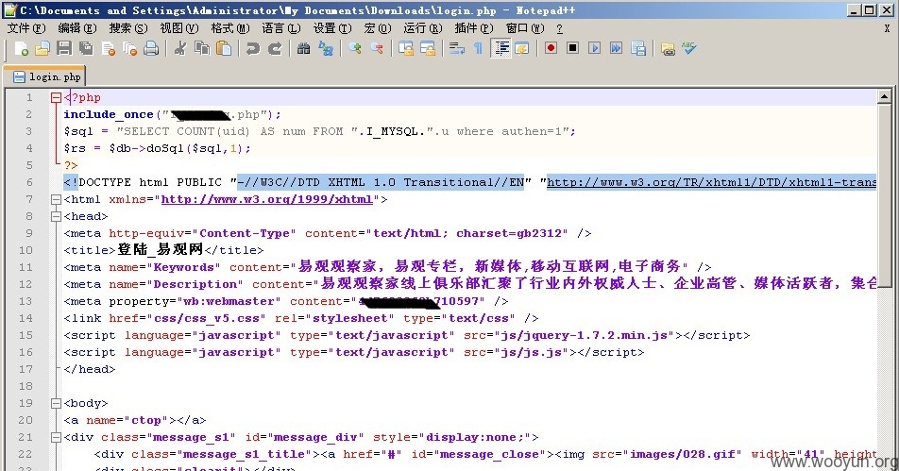
Task: Click the "ctop" anchor name on line 20
Action: [146, 421]
